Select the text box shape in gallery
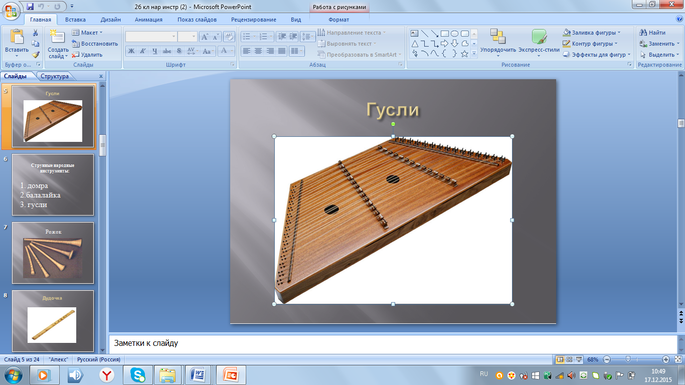This screenshot has height=385, width=685. pyautogui.click(x=415, y=34)
